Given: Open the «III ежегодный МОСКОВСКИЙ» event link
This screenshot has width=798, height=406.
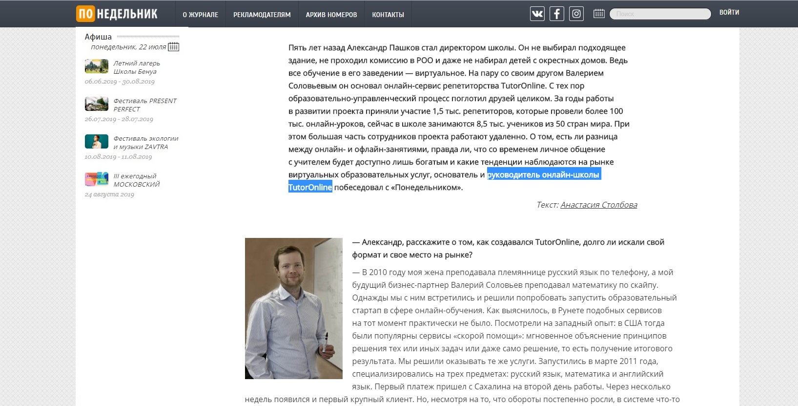Looking at the screenshot, I should (x=136, y=180).
